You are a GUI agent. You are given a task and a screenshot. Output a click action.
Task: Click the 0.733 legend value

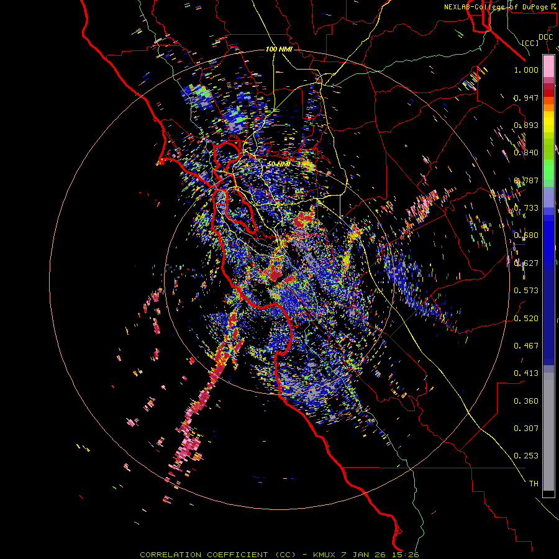coord(526,208)
